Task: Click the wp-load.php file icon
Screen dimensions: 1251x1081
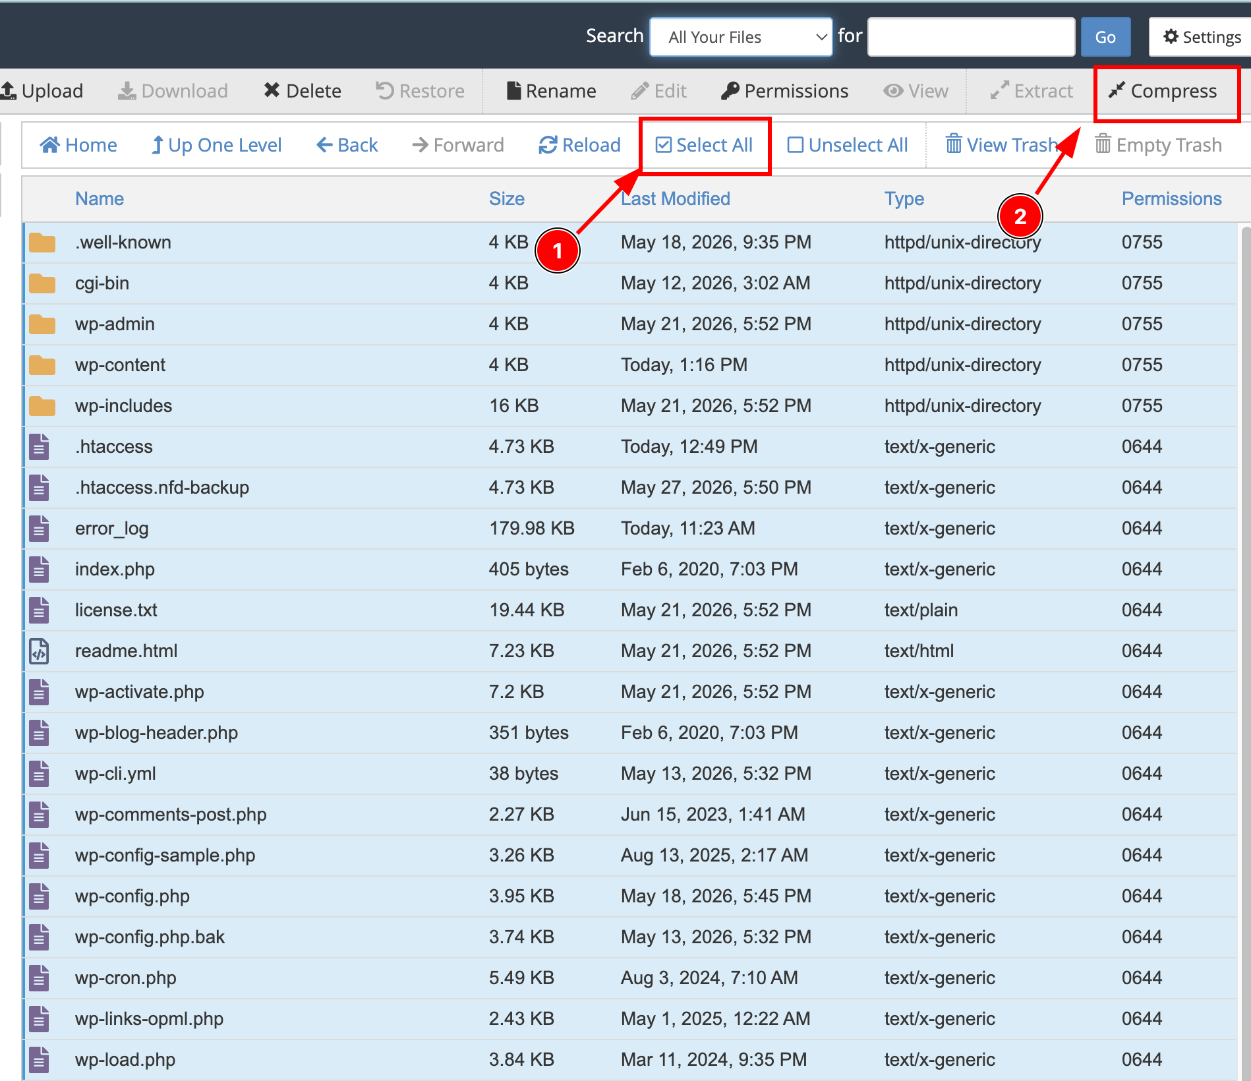Action: (39, 1060)
